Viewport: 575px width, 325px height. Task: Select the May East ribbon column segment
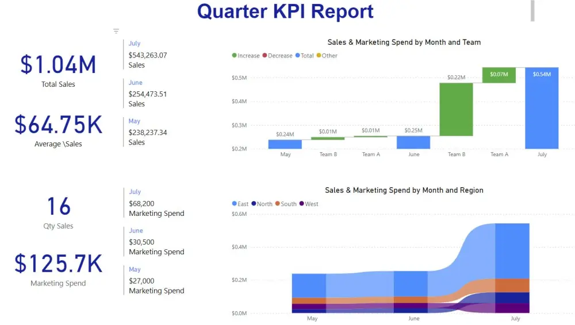309,286
